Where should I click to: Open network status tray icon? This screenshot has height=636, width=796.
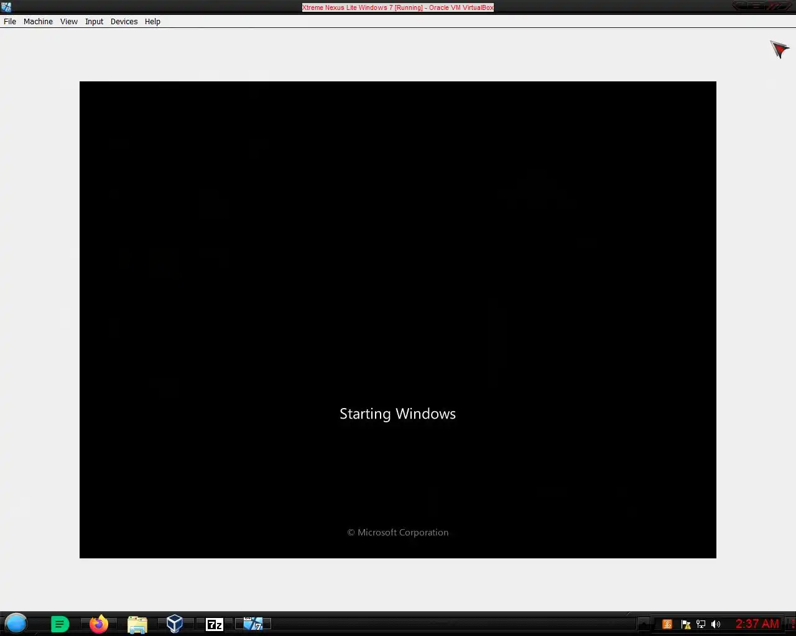tap(701, 624)
